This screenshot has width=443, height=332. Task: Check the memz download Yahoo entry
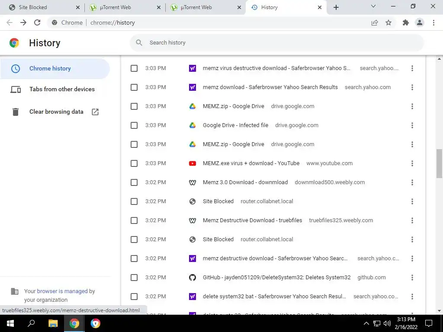point(134,87)
